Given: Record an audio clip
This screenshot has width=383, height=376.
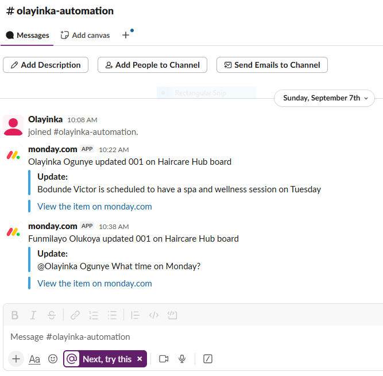Looking at the screenshot, I should tap(182, 359).
